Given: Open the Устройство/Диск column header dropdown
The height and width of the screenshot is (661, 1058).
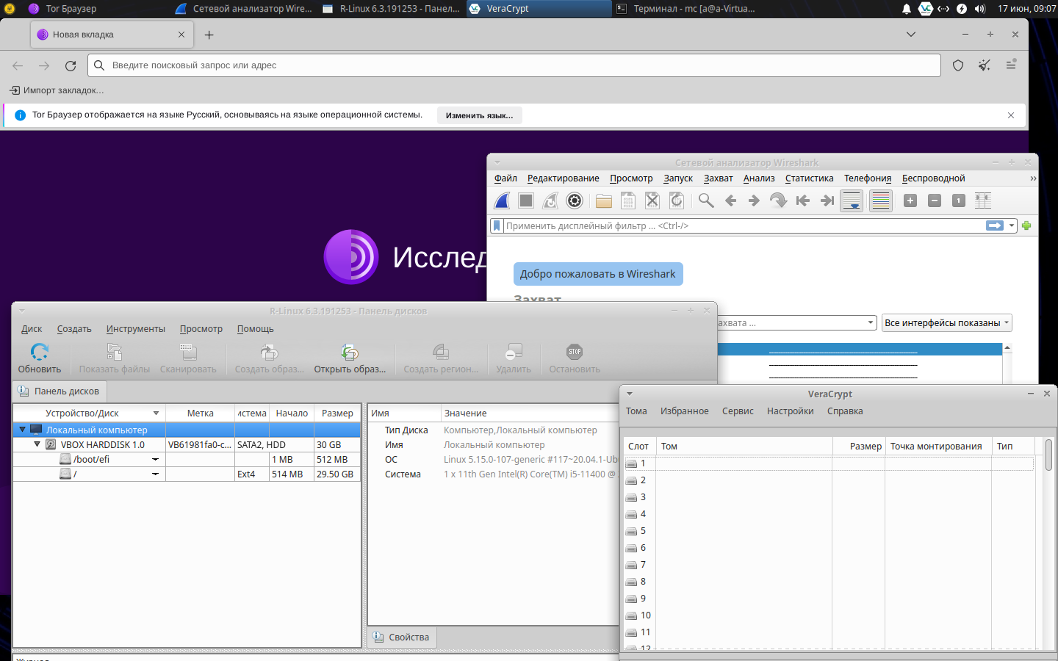Looking at the screenshot, I should 156,413.
